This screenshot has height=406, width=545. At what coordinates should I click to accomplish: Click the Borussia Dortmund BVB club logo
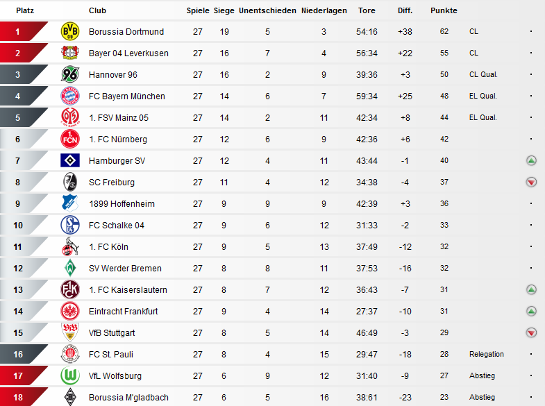[70, 31]
